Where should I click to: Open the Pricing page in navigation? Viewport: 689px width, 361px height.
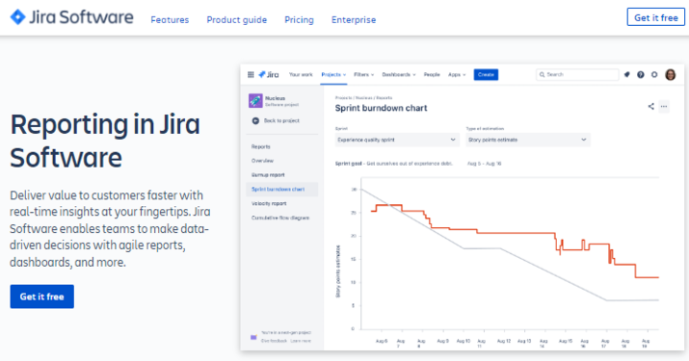pos(300,20)
